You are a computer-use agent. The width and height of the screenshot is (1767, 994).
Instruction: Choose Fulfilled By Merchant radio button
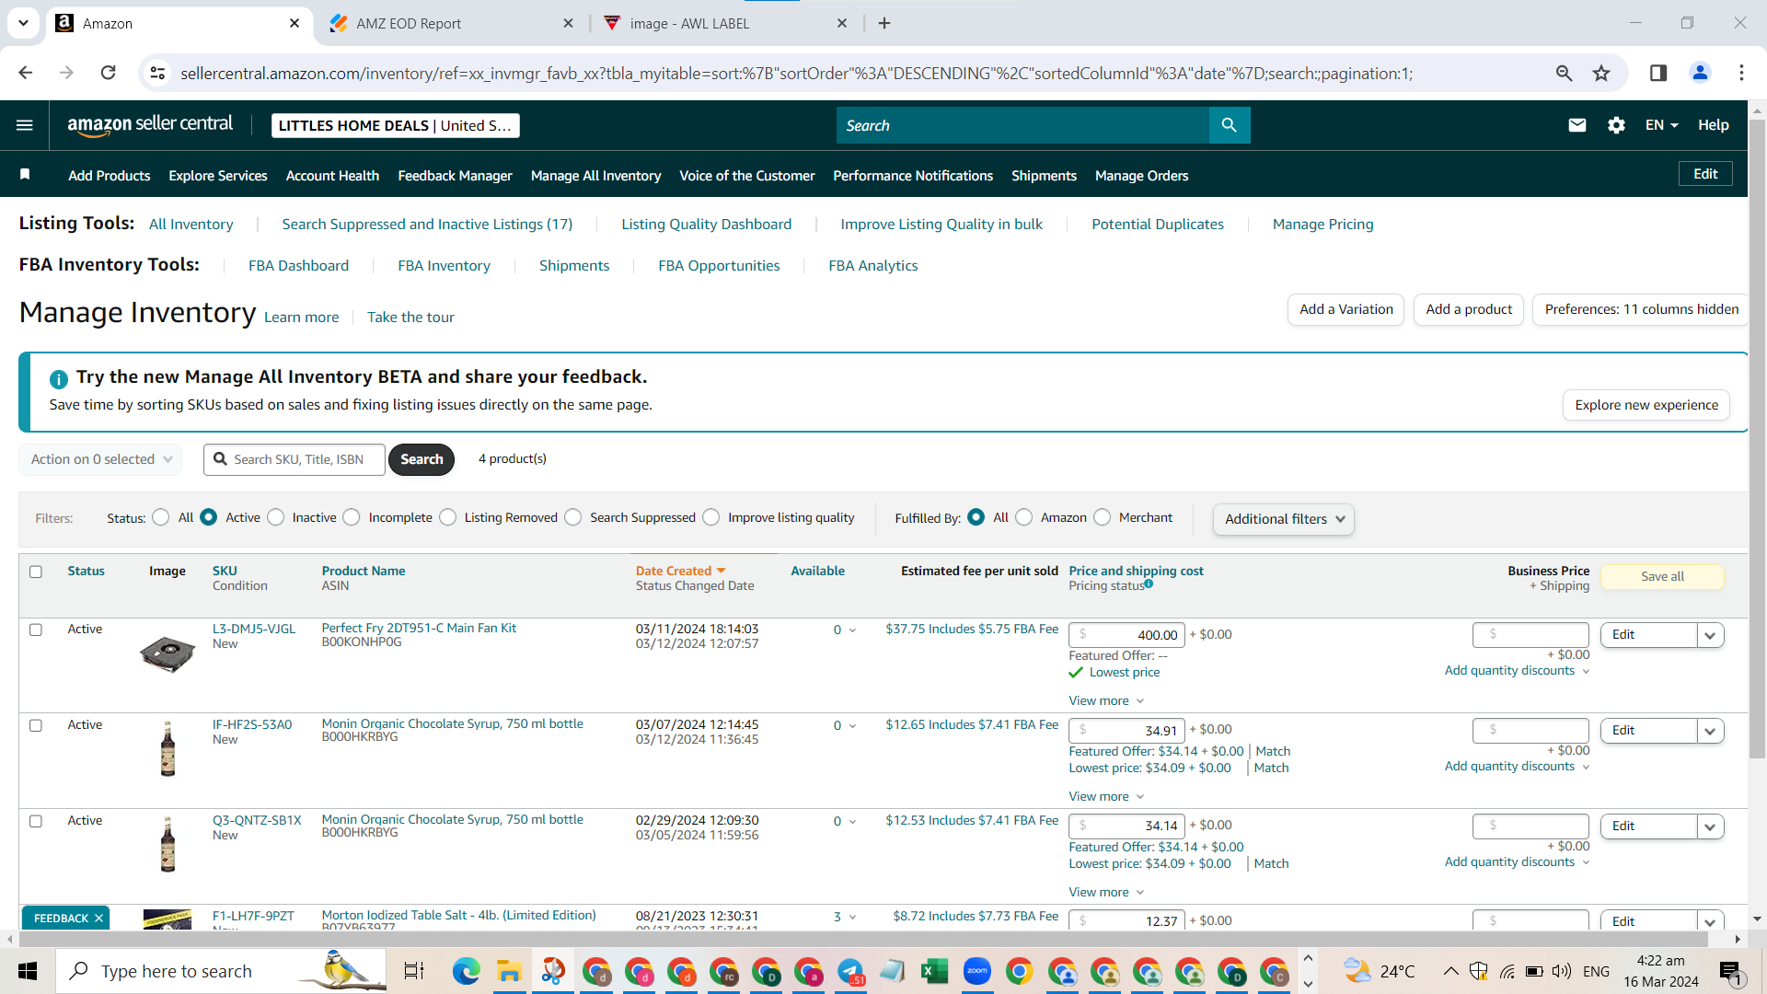1103,517
